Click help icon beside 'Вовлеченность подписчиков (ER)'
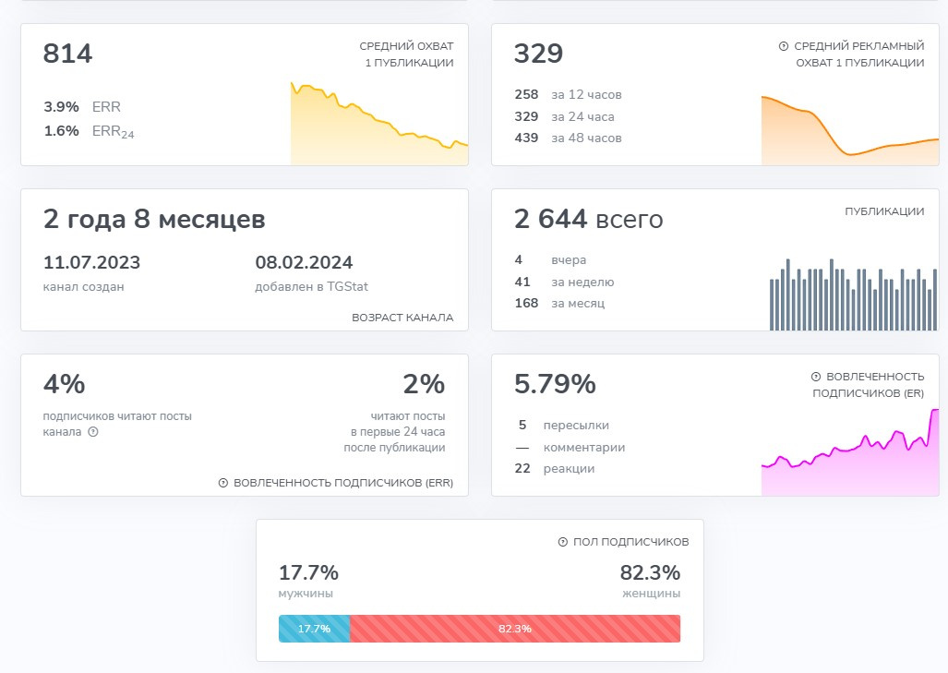 tap(816, 377)
